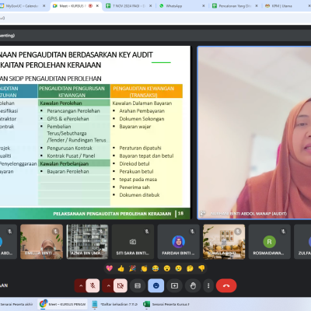Select ROSMAIDAWA participant tile

[x=270, y=242]
